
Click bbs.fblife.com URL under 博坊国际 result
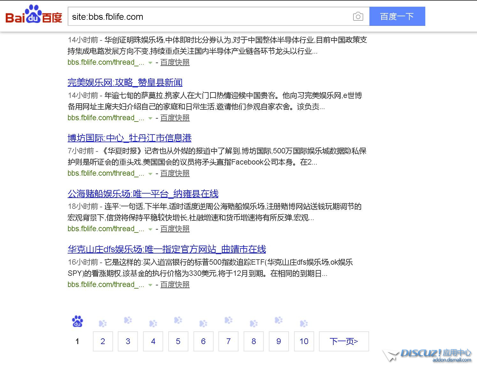[x=106, y=173]
